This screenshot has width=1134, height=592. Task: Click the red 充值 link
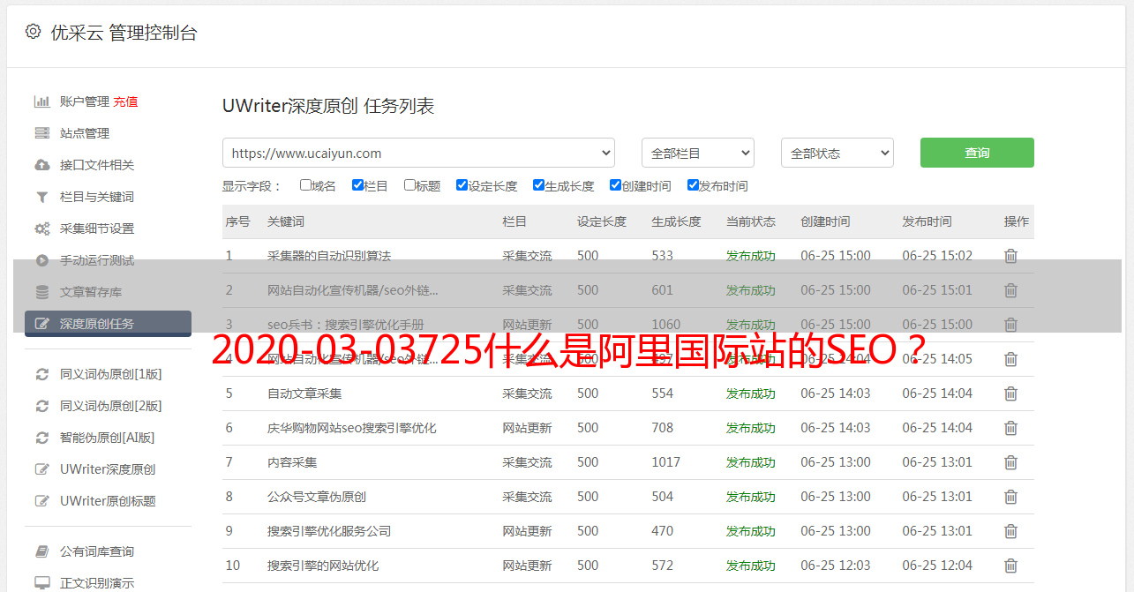click(x=125, y=101)
